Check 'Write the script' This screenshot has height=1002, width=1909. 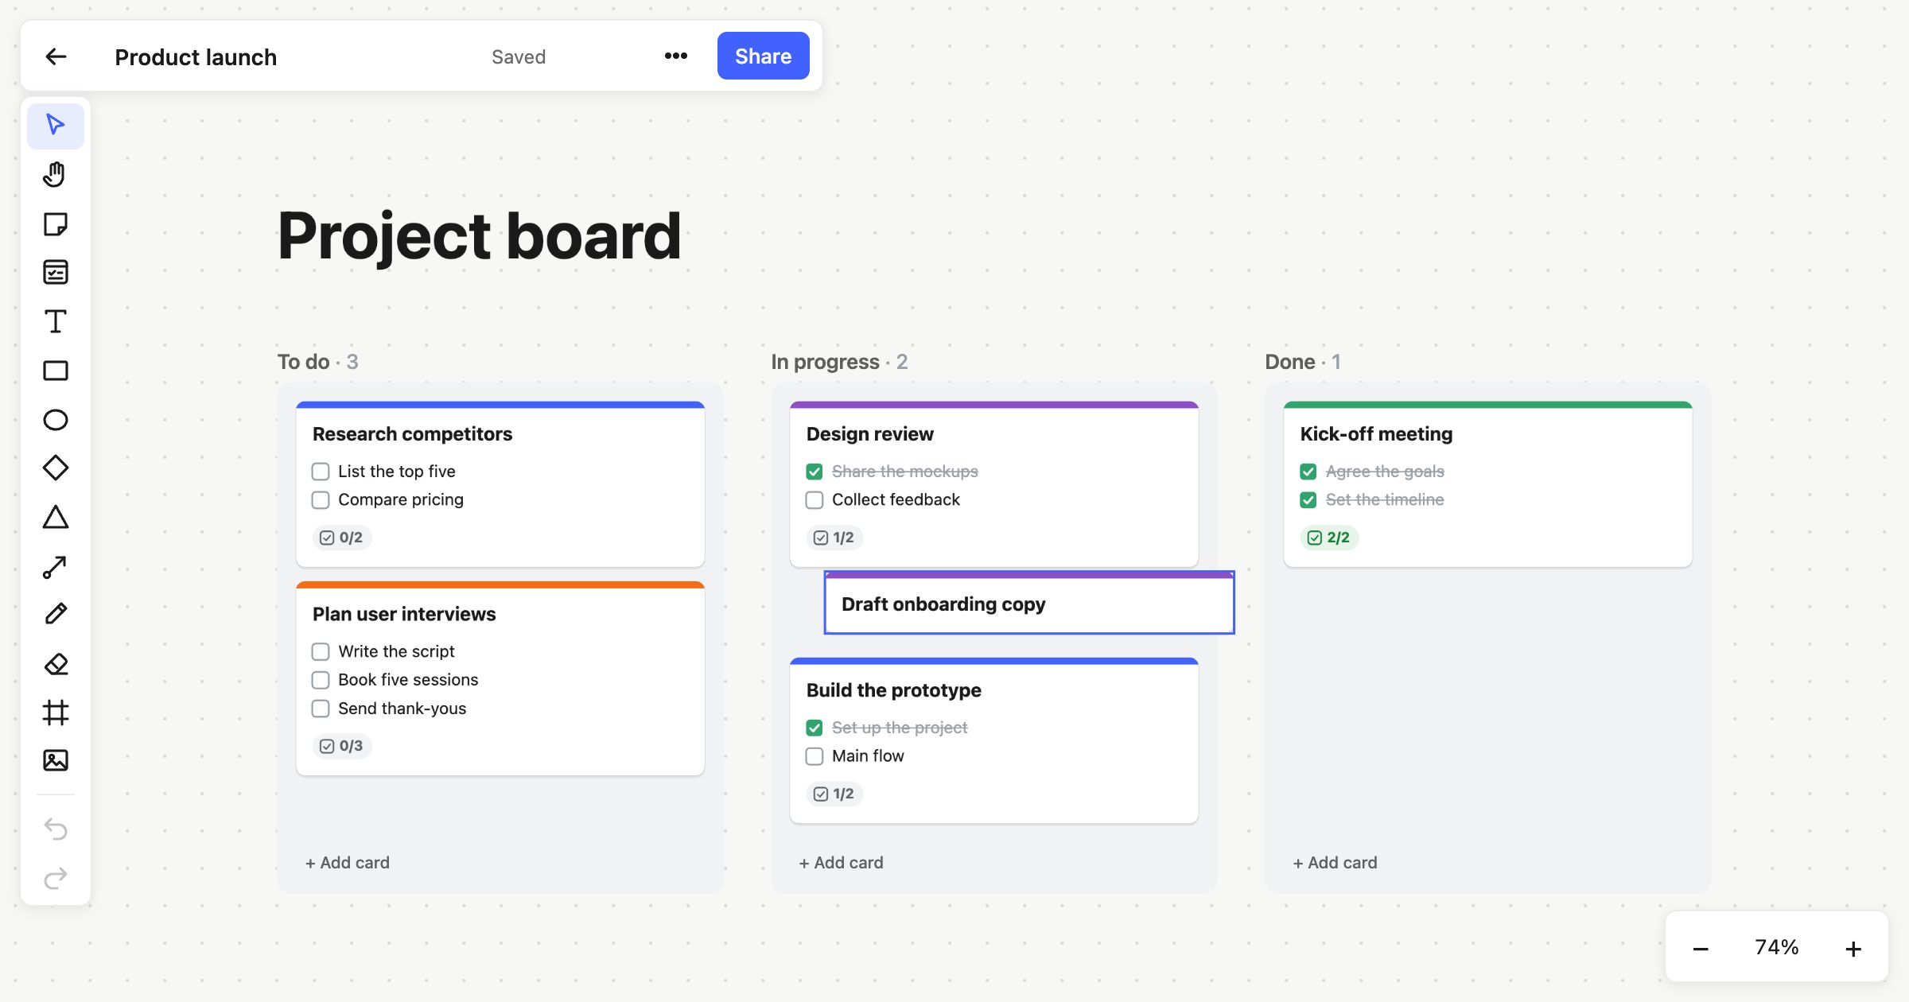[x=321, y=652]
